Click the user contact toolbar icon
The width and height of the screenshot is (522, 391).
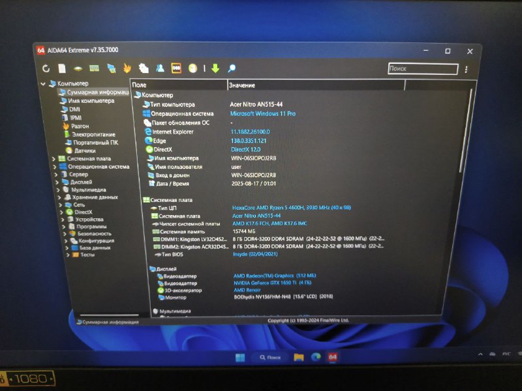click(160, 68)
